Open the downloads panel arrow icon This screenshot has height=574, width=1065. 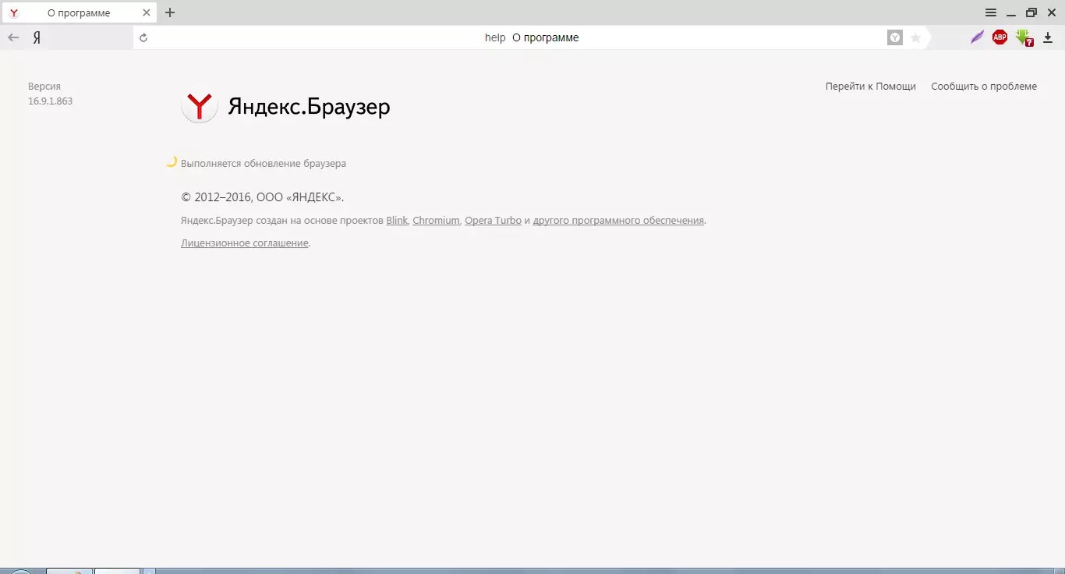pyautogui.click(x=1048, y=37)
